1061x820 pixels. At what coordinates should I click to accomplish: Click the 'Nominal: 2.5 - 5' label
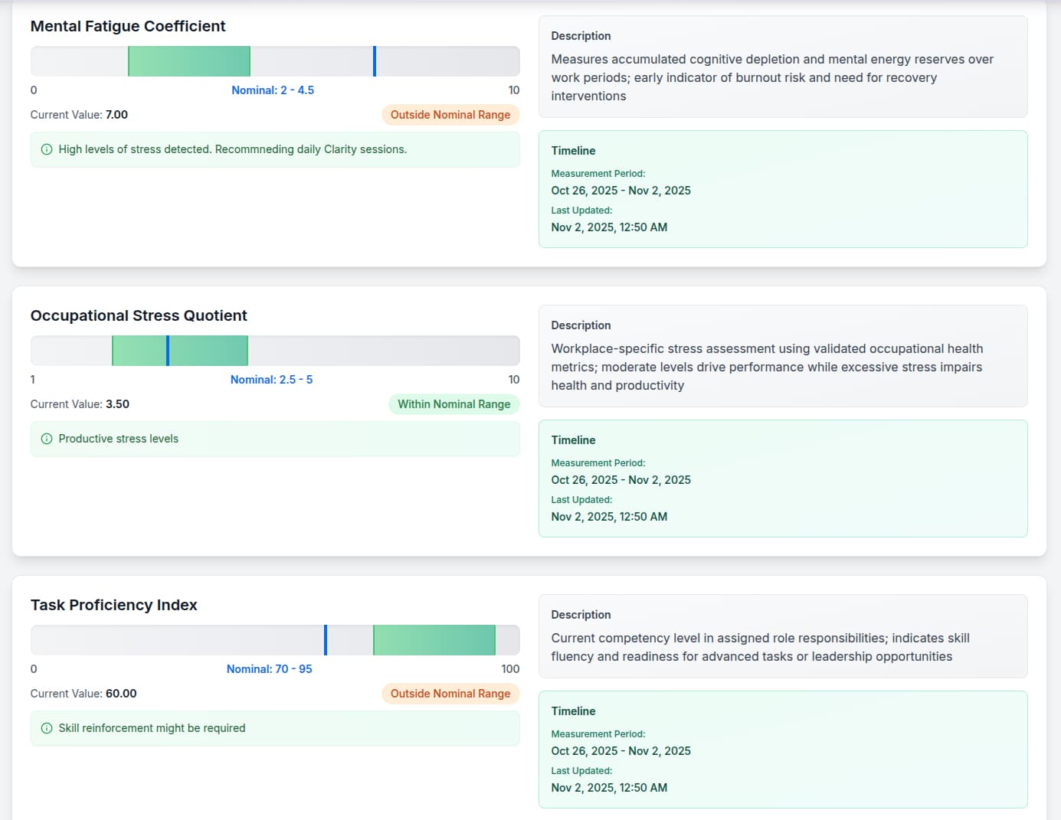(x=271, y=380)
